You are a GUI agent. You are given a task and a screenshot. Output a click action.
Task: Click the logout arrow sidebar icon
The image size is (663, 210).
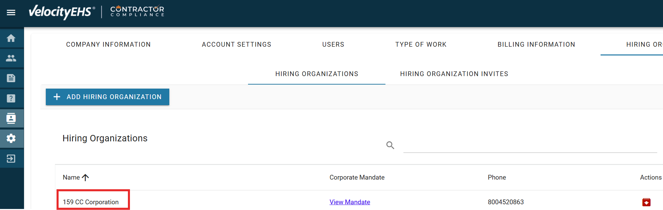pyautogui.click(x=11, y=158)
